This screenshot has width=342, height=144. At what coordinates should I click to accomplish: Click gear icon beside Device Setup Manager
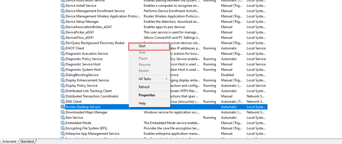click(x=62, y=22)
